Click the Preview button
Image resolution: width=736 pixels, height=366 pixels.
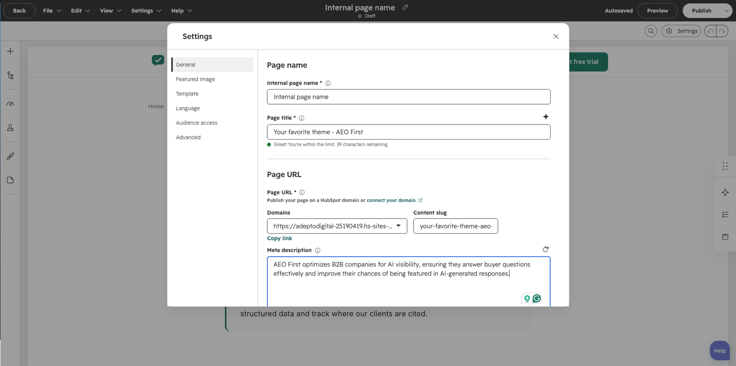[657, 11]
